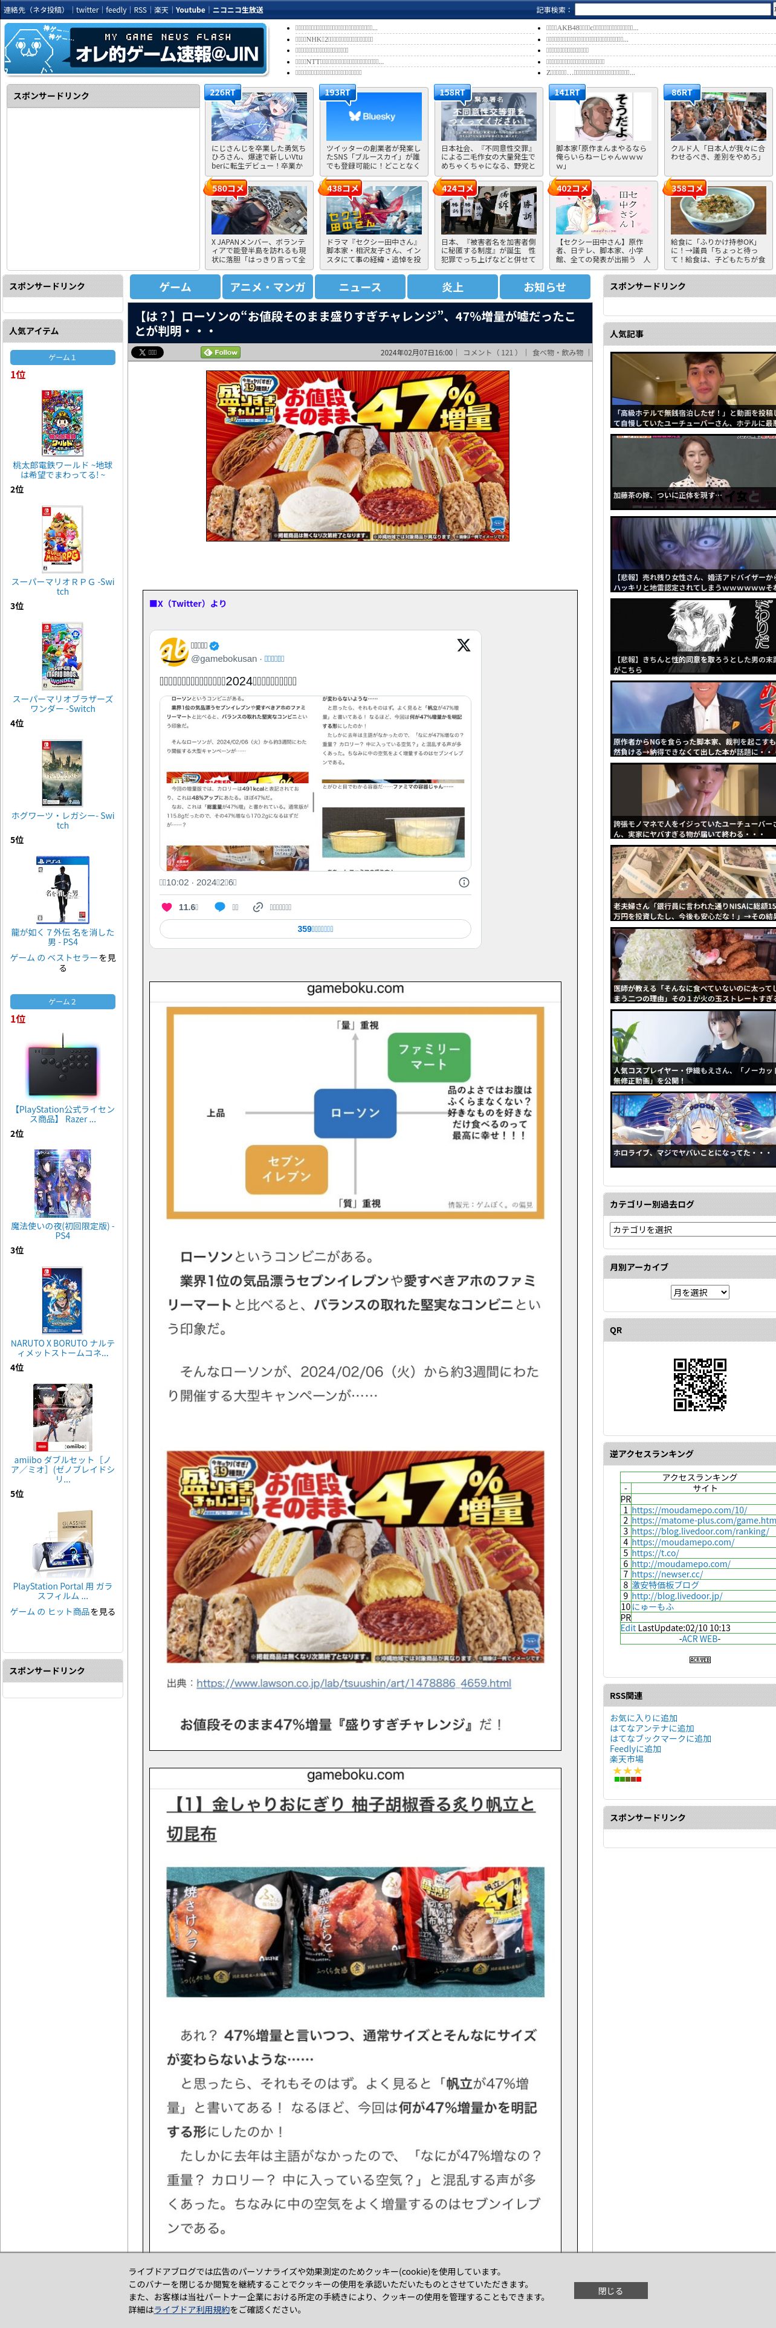Click the tweet info circle icon
The height and width of the screenshot is (2328, 776).
click(464, 882)
